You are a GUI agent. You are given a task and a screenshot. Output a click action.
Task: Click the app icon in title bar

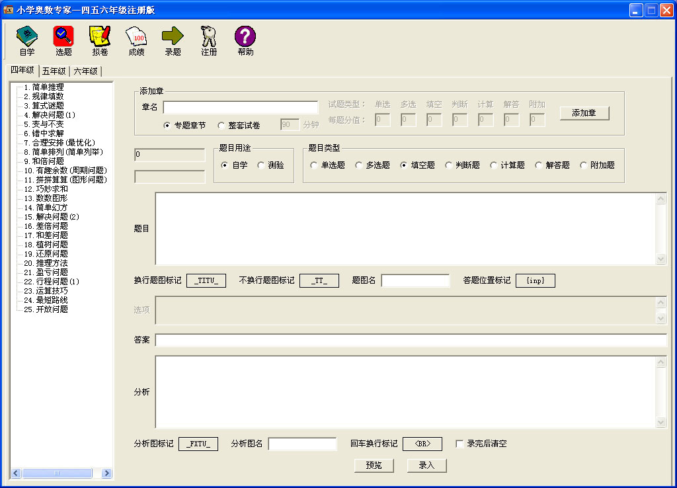[9, 10]
